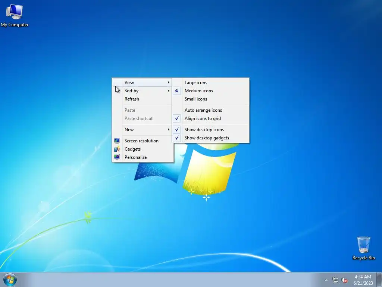This screenshot has height=287, width=382.
Task: Open Screen resolution from context menu
Action: [143, 141]
